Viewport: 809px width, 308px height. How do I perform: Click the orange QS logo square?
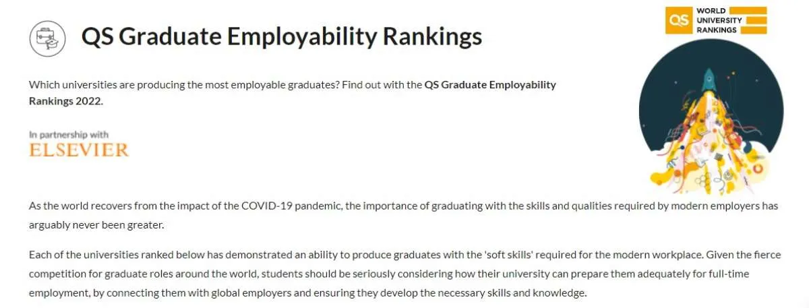pyautogui.click(x=676, y=20)
